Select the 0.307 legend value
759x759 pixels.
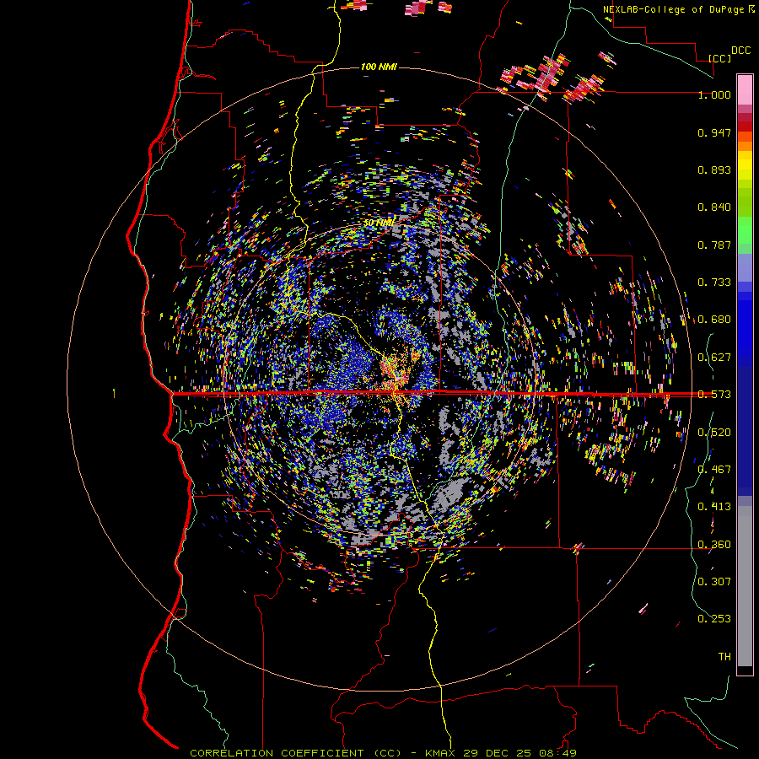point(714,581)
